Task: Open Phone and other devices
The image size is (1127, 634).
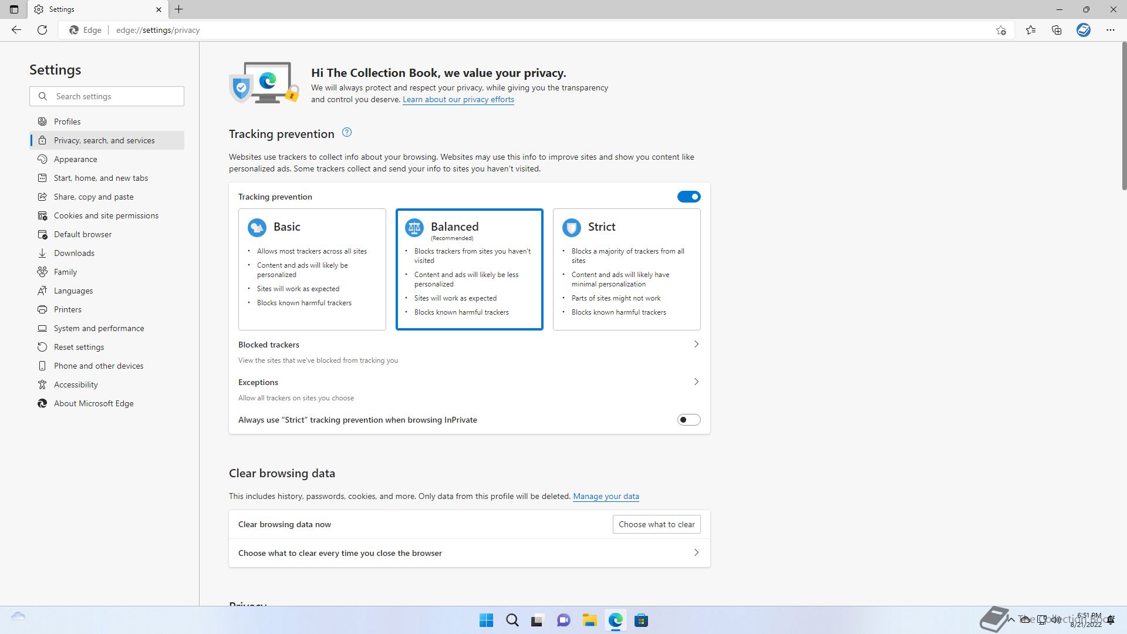Action: tap(107, 366)
